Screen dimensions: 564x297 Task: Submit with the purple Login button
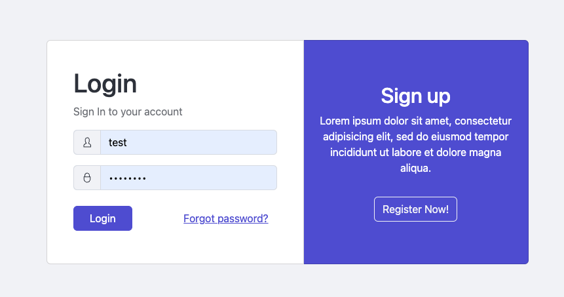[x=103, y=218]
